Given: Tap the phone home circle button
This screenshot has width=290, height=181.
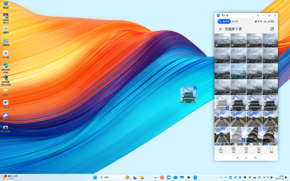Looking at the screenshot, I should (x=246, y=158).
